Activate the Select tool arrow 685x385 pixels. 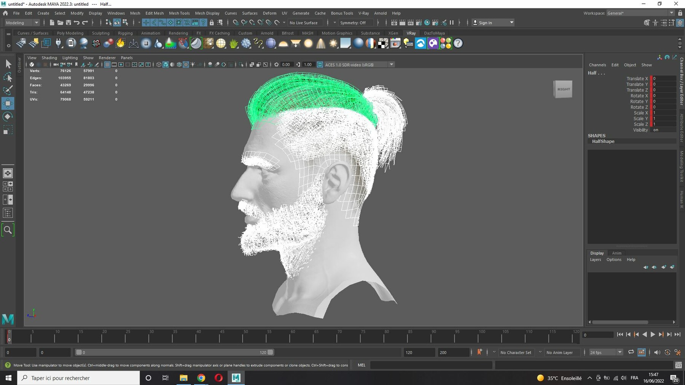pos(8,64)
